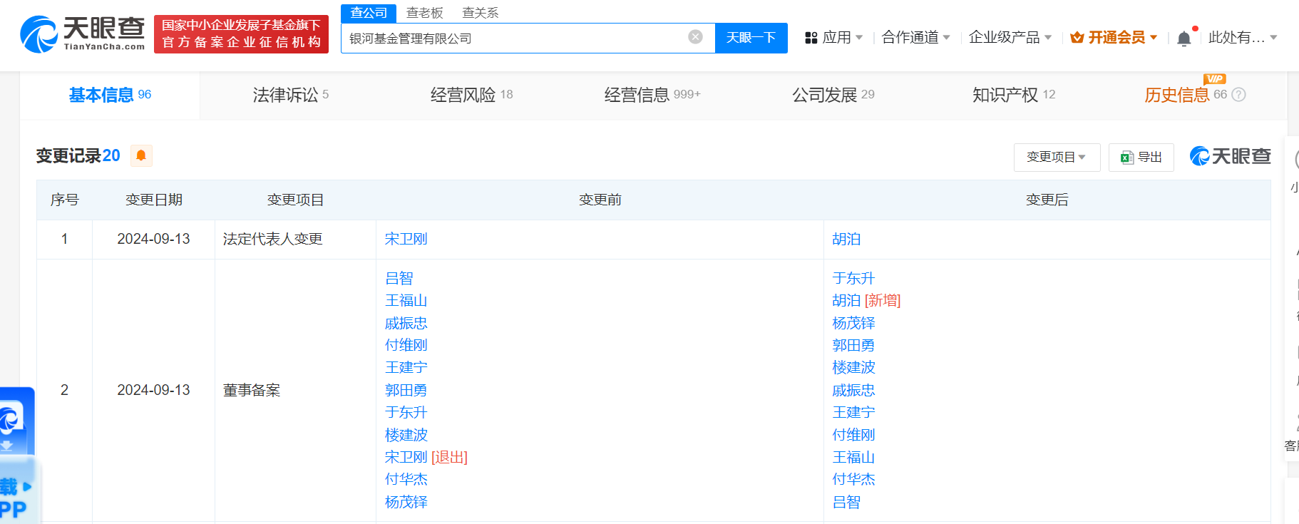Open 宋卫刚 link in row 1
The height and width of the screenshot is (524, 1299).
pyautogui.click(x=406, y=239)
